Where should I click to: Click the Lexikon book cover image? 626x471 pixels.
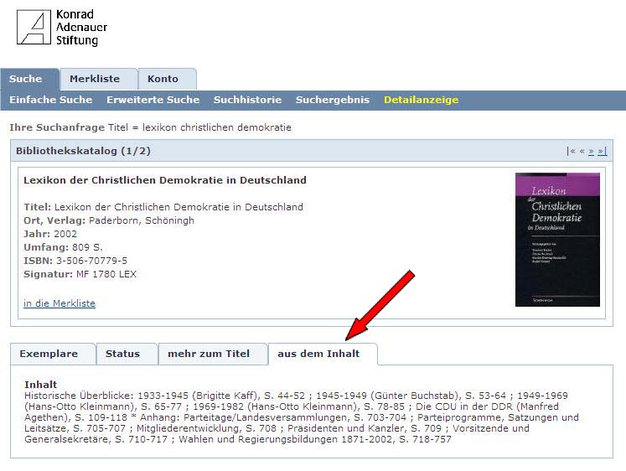[557, 239]
